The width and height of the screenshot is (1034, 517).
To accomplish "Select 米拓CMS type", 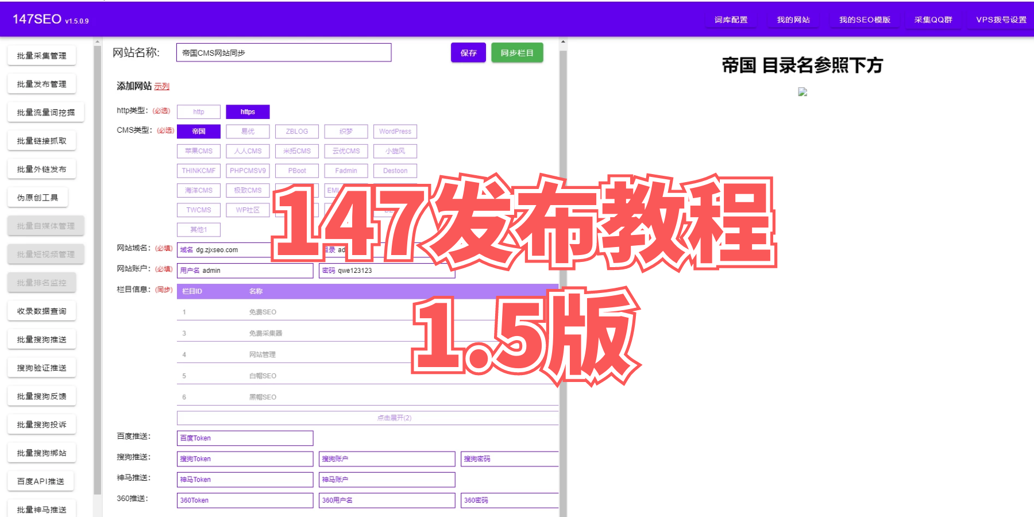I will (x=297, y=151).
